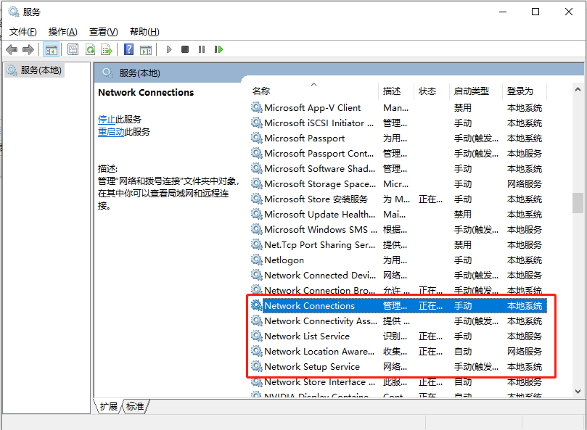This screenshot has height=430, width=587.
Task: Click the scrollbar down arrow
Action: point(578,392)
